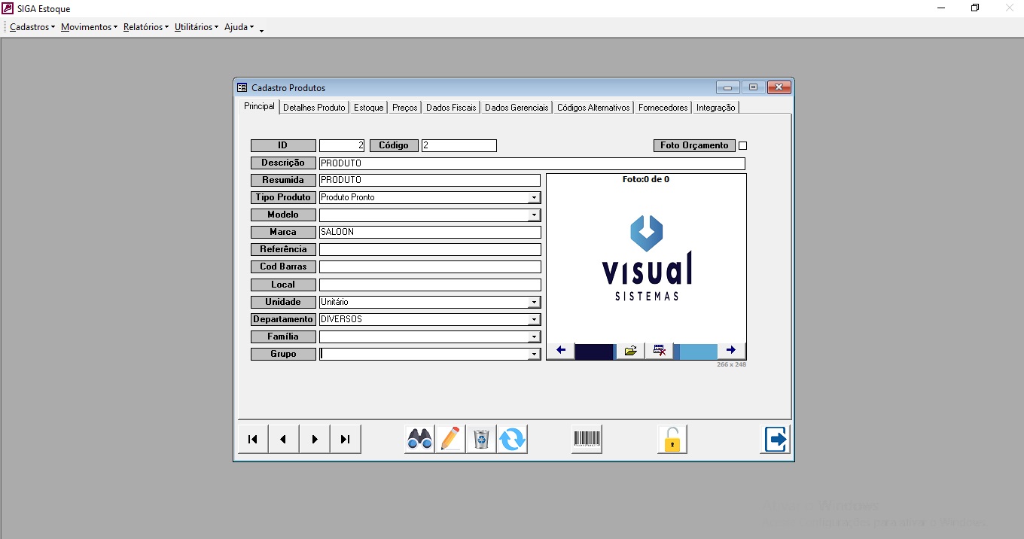Show the previous photo with left arrow

[561, 351]
